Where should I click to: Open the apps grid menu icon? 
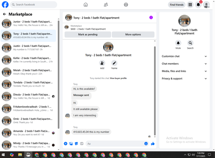[x=190, y=5]
